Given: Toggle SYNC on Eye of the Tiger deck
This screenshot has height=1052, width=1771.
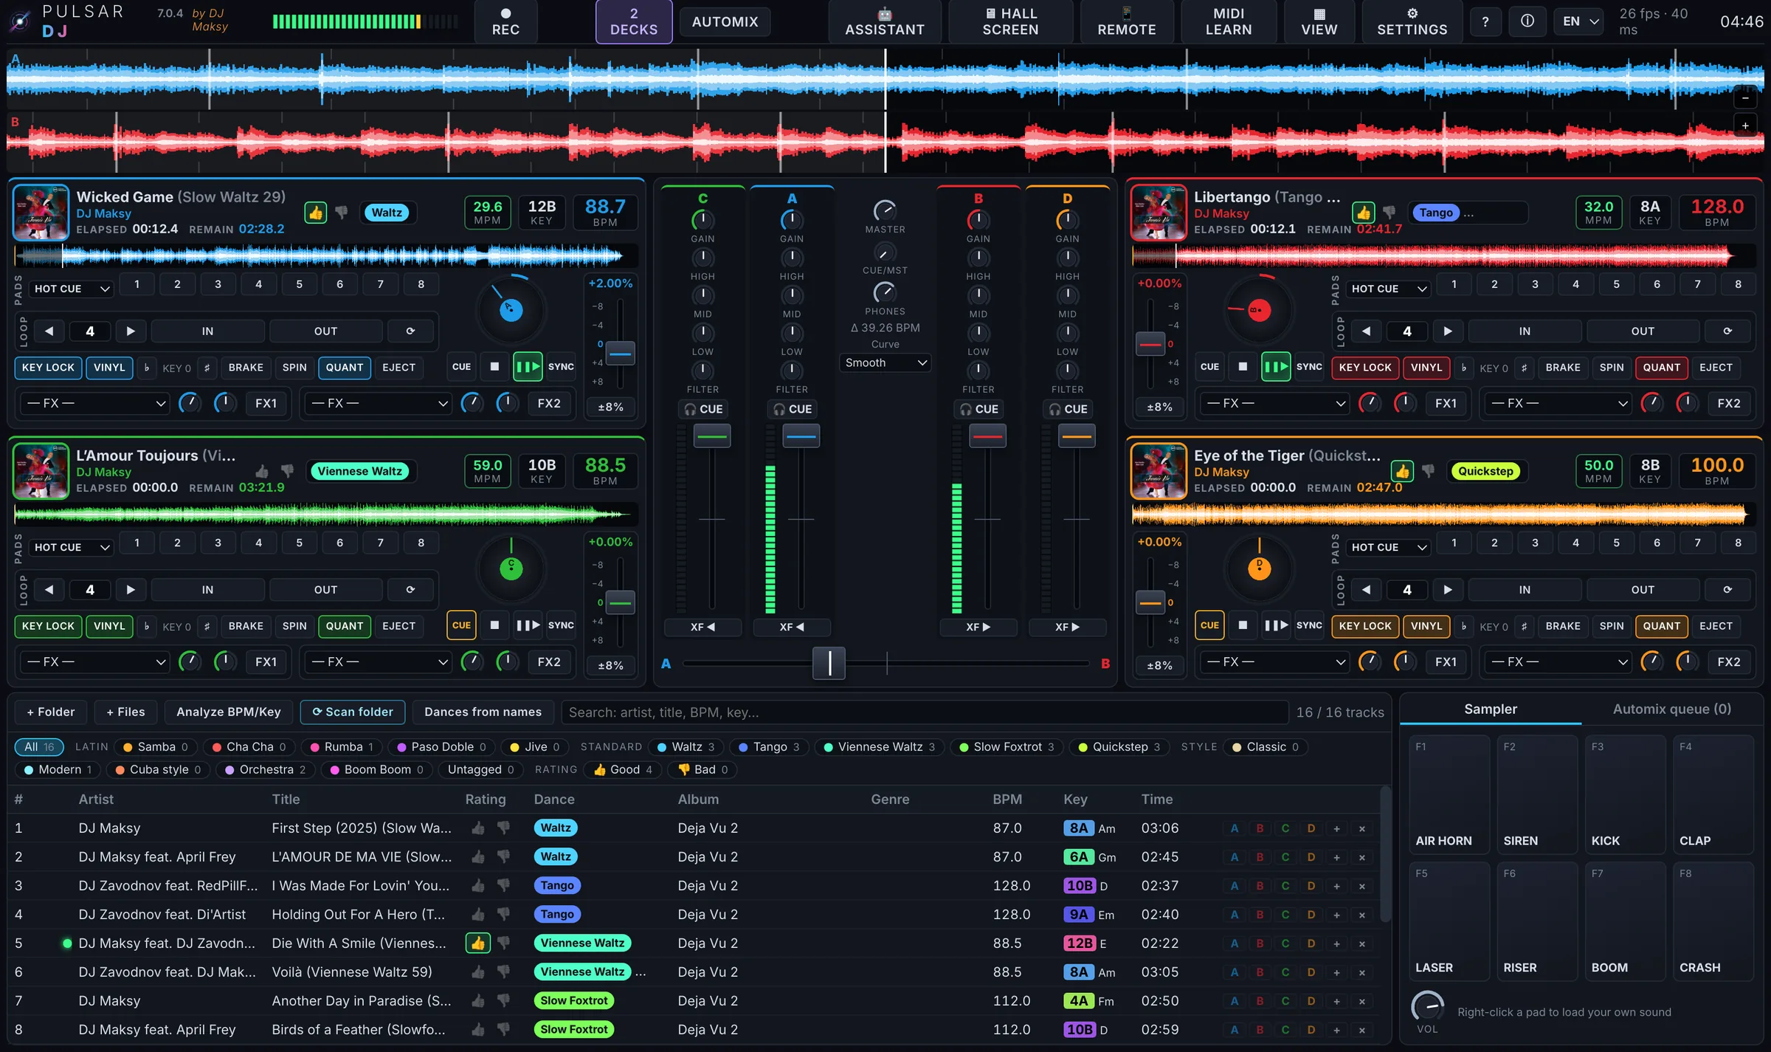Looking at the screenshot, I should pos(1309,626).
